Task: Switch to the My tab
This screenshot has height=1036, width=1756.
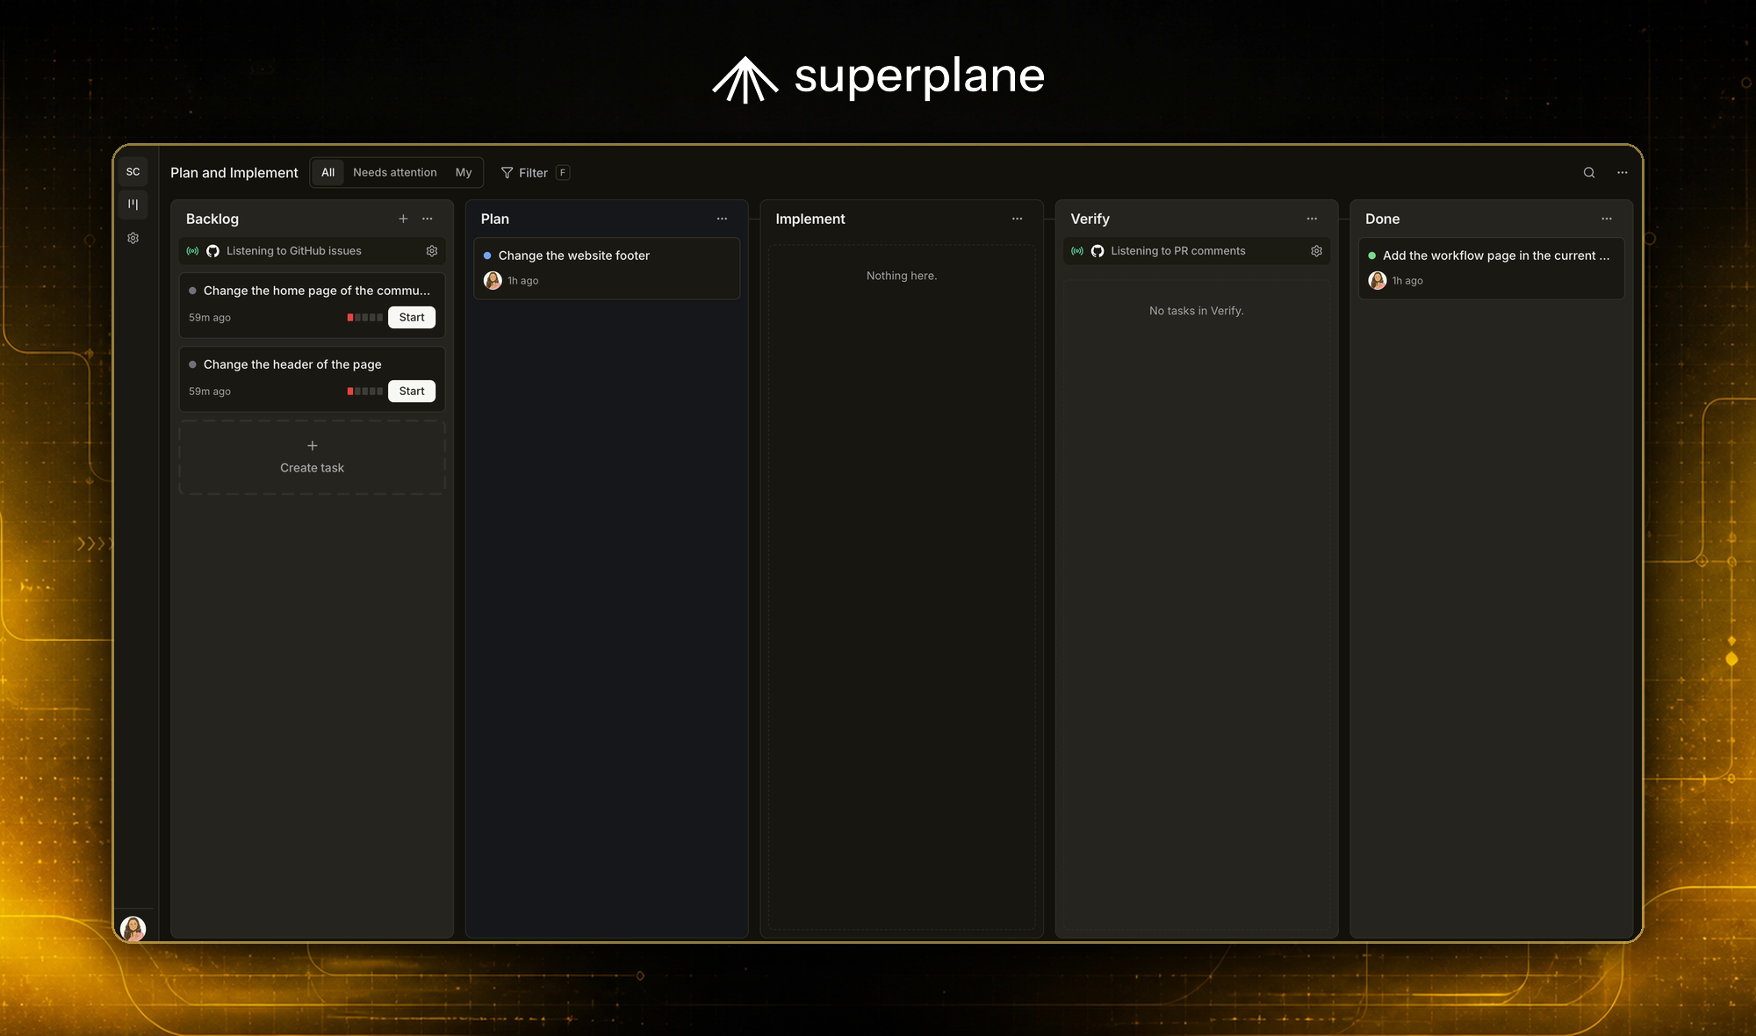Action: (464, 173)
